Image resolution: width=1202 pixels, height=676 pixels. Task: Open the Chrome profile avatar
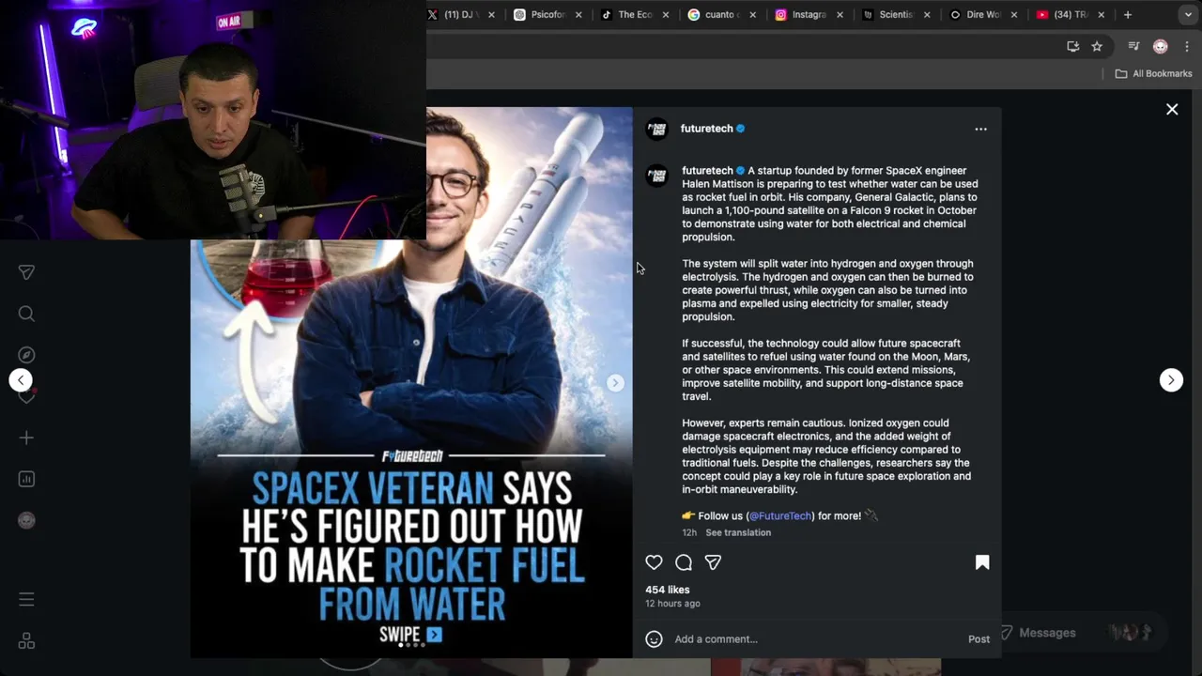coord(1161,46)
